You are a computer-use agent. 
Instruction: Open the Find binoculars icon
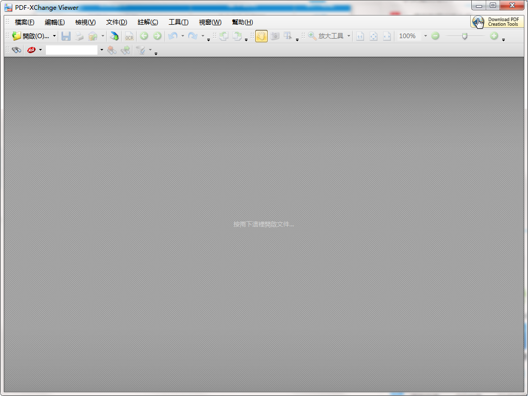tap(16, 50)
